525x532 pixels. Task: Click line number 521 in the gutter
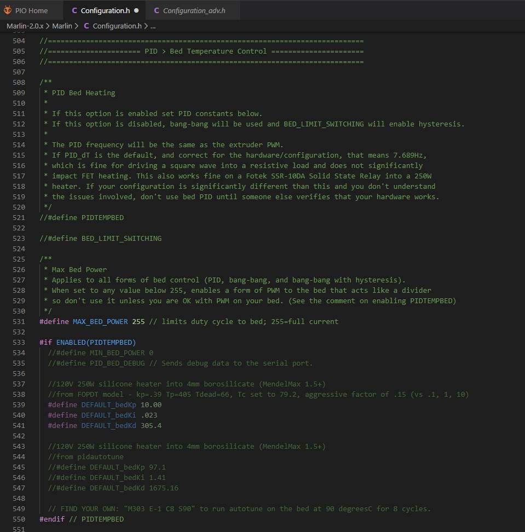coord(19,217)
